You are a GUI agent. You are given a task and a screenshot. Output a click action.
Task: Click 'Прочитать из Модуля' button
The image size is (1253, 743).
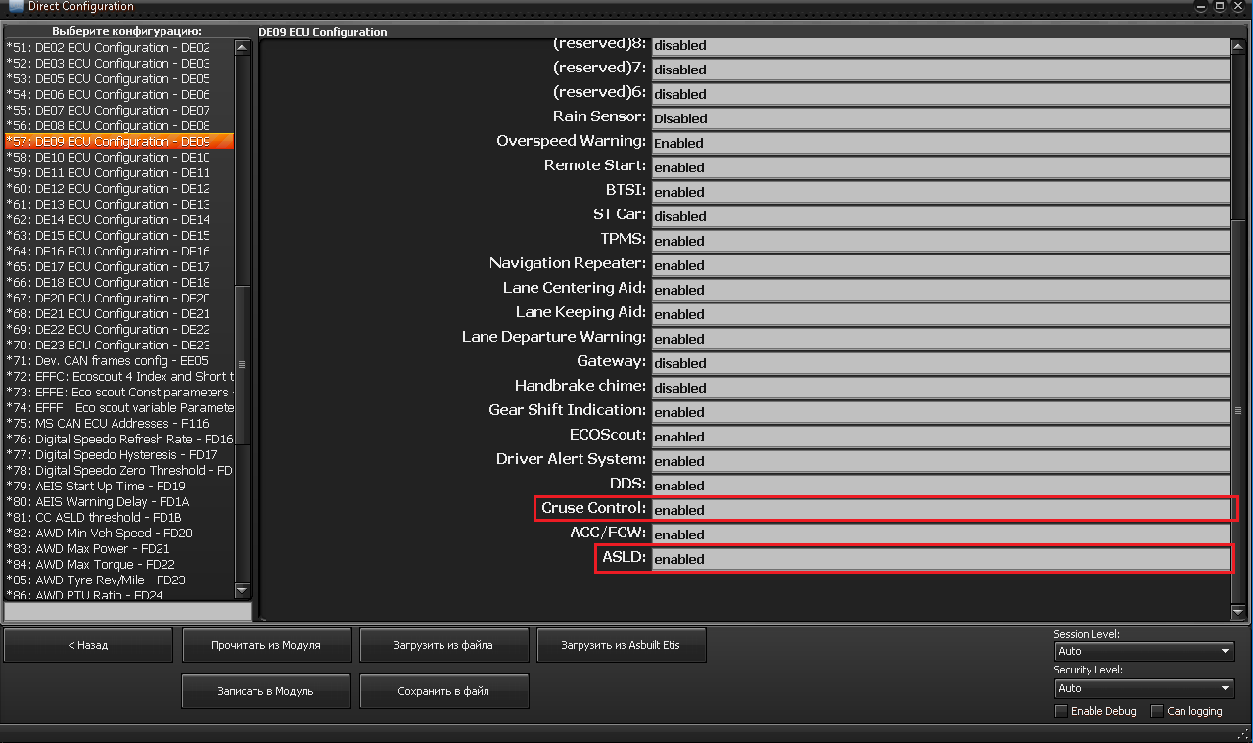(266, 645)
